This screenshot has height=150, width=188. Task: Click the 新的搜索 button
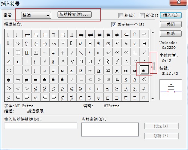click(x=74, y=15)
